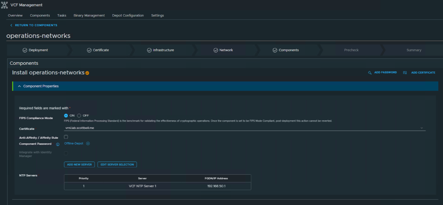Click the checkmark icon on Deployment step

click(25, 50)
